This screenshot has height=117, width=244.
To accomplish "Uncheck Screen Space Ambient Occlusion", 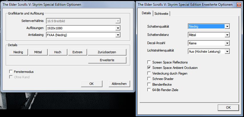I will (149, 68).
